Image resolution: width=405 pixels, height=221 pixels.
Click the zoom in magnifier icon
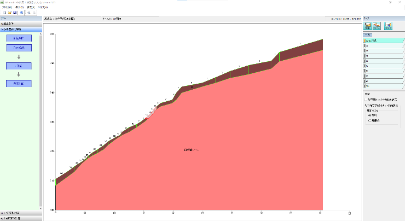[x=28, y=12]
